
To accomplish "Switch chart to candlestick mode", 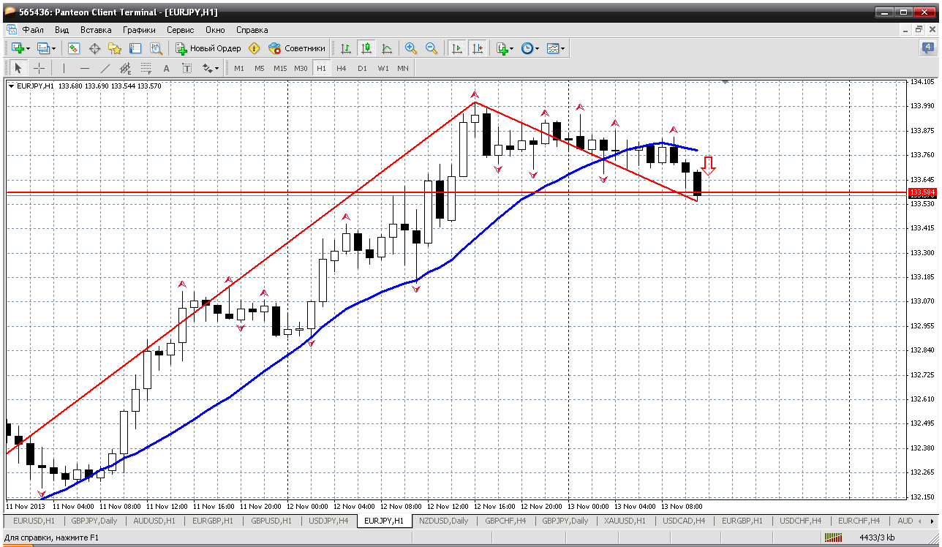I will (x=366, y=48).
